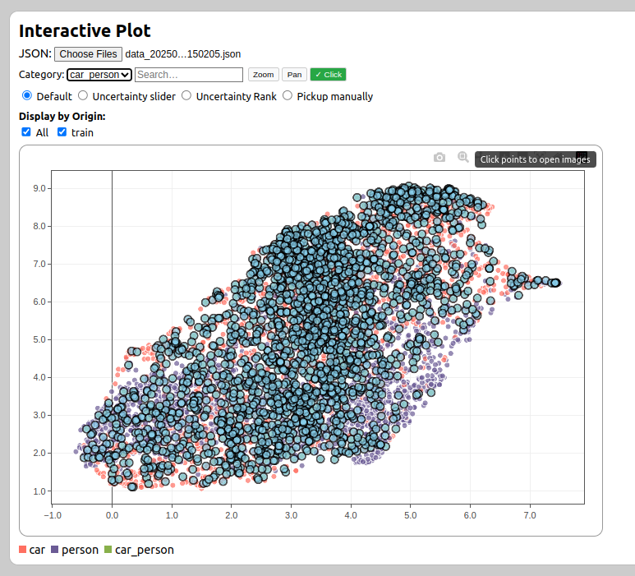This screenshot has height=576, width=635.
Task: Click the magnifier zoom icon in plot toolbar
Action: [463, 157]
